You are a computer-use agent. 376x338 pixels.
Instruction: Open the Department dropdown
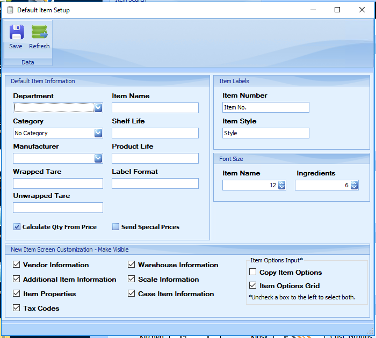point(98,108)
